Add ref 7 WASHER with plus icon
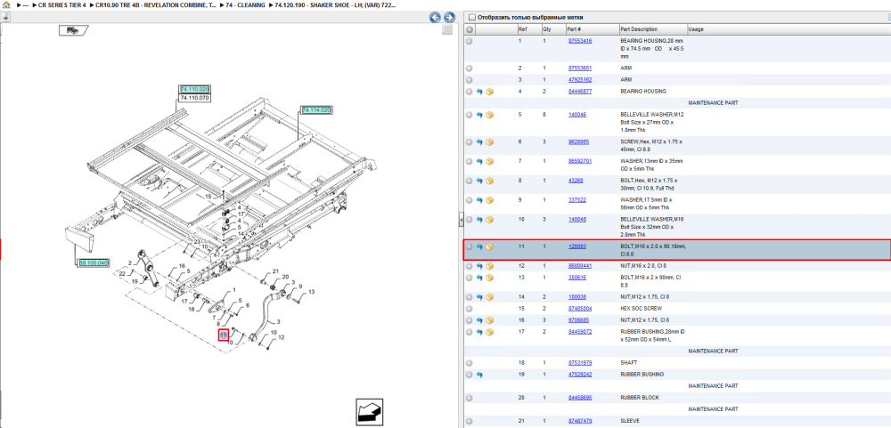Image resolution: width=891 pixels, height=428 pixels. pyautogui.click(x=470, y=161)
